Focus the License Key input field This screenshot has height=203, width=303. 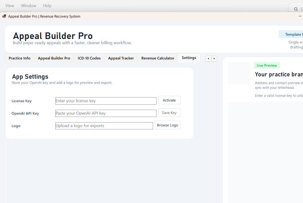[x=106, y=101]
